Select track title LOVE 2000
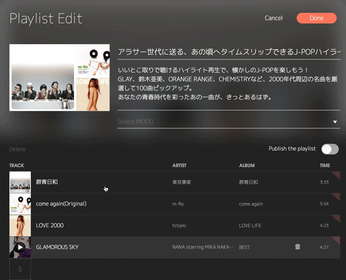 pyautogui.click(x=50, y=225)
